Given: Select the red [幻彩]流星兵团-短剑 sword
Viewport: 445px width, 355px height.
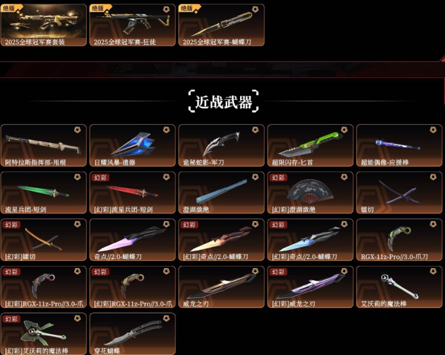Looking at the screenshot, I should pos(133,192).
